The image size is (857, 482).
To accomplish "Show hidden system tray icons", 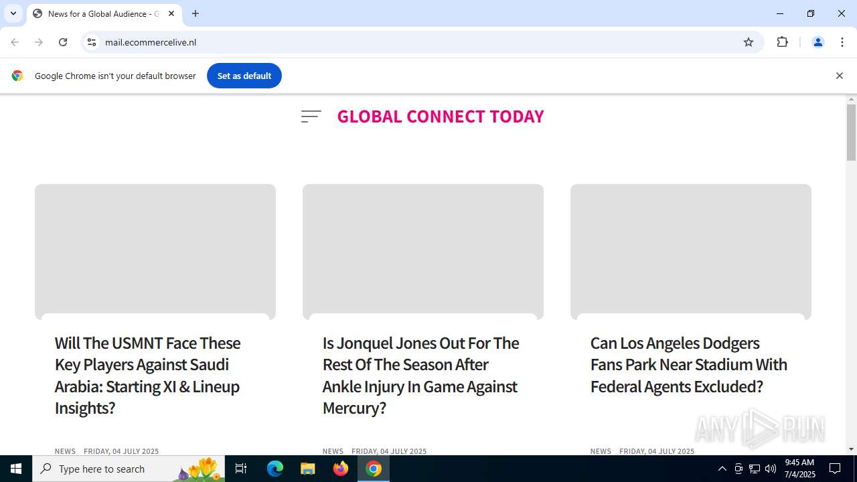I will click(722, 469).
